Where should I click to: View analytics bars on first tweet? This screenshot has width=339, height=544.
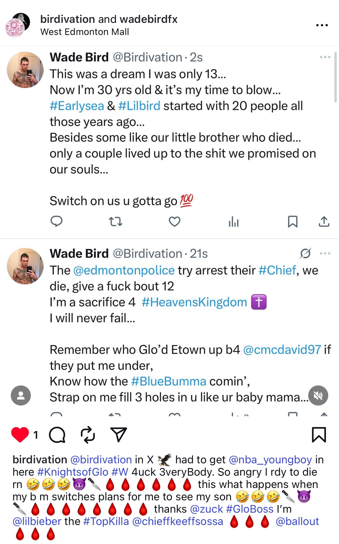click(x=234, y=221)
